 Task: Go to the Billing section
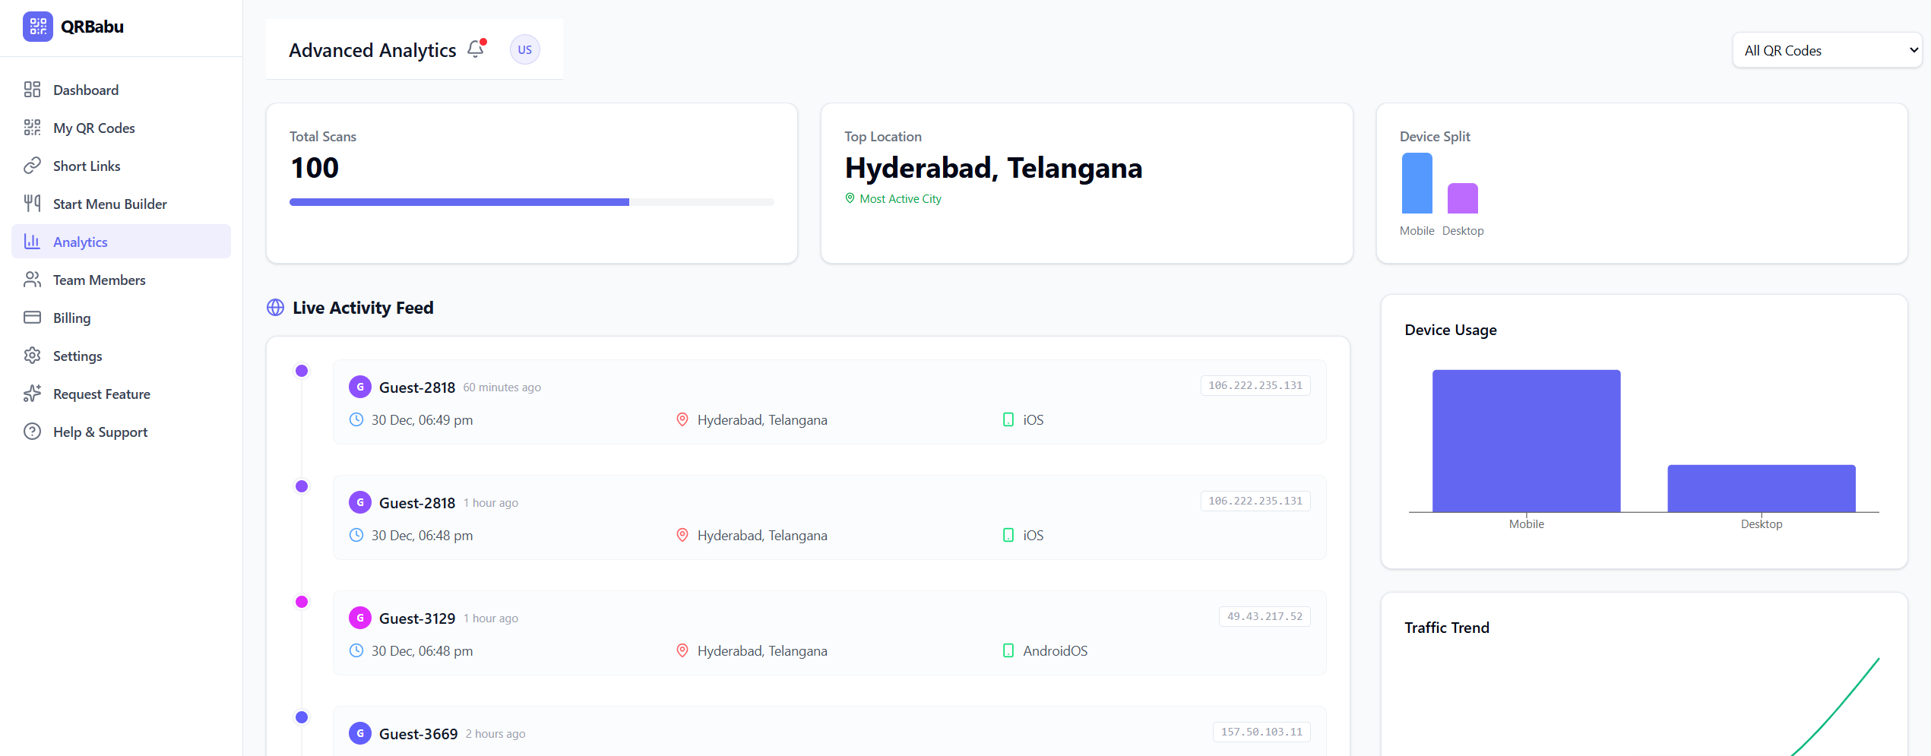coord(122,318)
